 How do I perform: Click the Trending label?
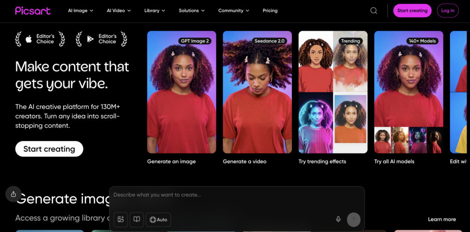[x=350, y=41]
